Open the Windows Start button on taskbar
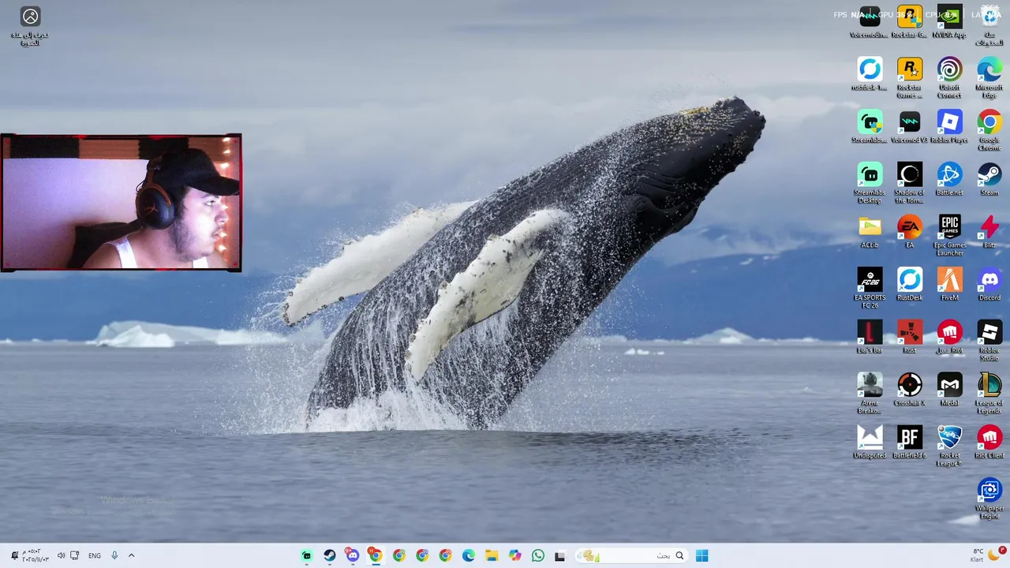Screen dimensions: 1010x568 pyautogui.click(x=701, y=555)
